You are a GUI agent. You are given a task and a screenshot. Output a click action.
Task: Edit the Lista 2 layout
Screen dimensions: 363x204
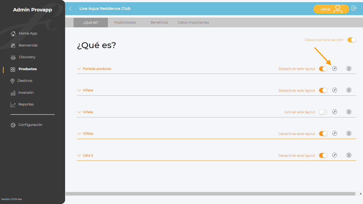point(335,155)
